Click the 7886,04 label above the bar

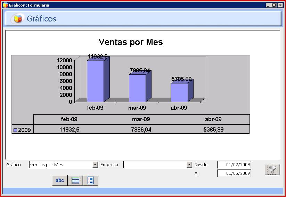140,70
